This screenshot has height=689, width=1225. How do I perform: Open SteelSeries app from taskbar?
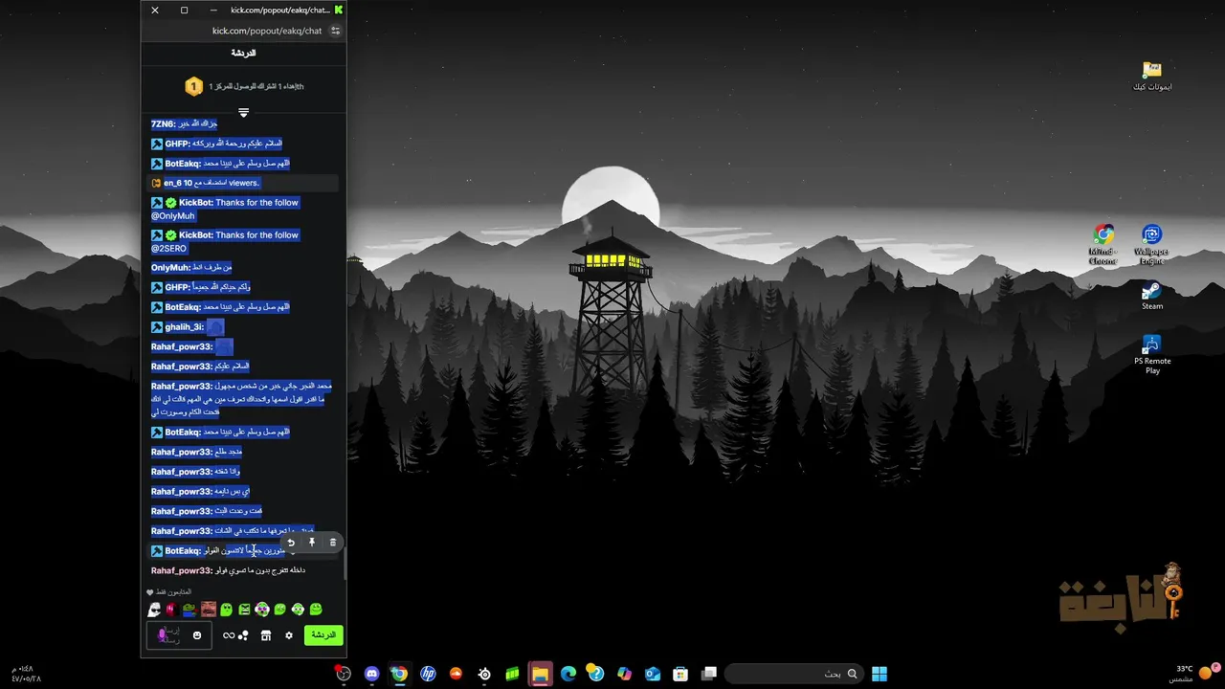pos(484,674)
